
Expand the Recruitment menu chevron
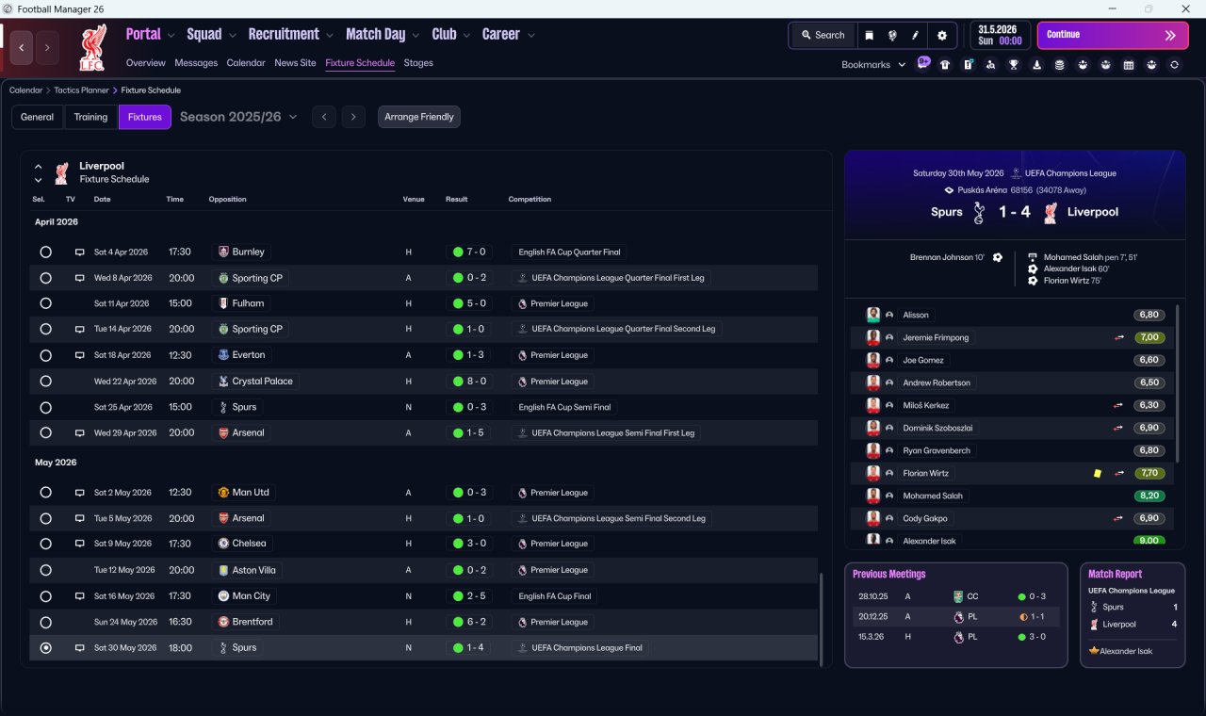330,36
